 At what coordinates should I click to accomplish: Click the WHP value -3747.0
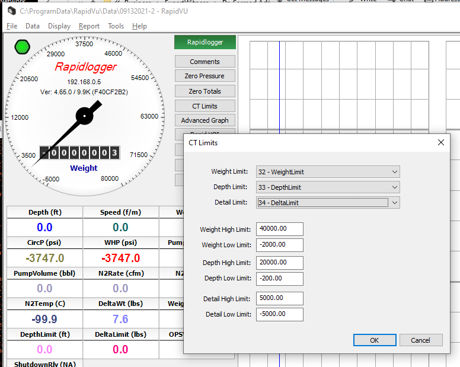tap(120, 258)
